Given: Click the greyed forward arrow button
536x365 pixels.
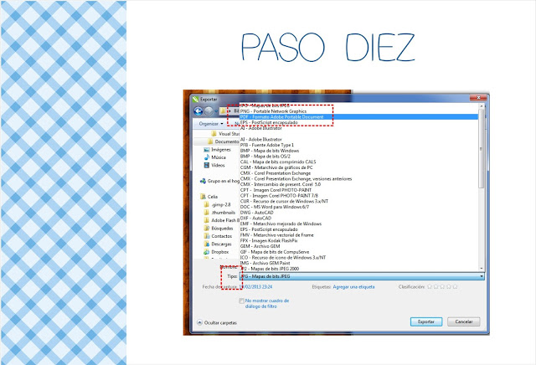Looking at the screenshot, I should click(209, 111).
